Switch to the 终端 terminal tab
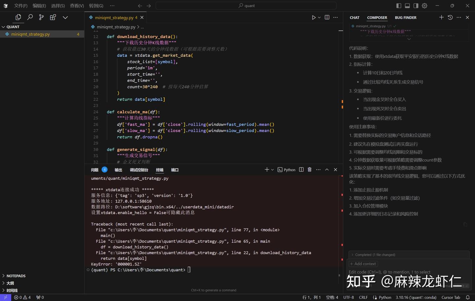This screenshot has width=475, height=301. point(160,170)
